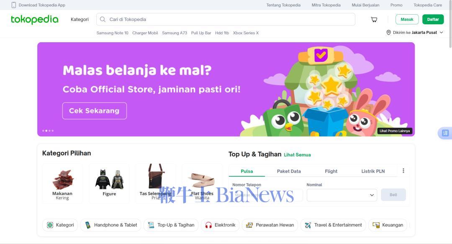
Task: Open the shopping cart icon
Action: pos(374,20)
